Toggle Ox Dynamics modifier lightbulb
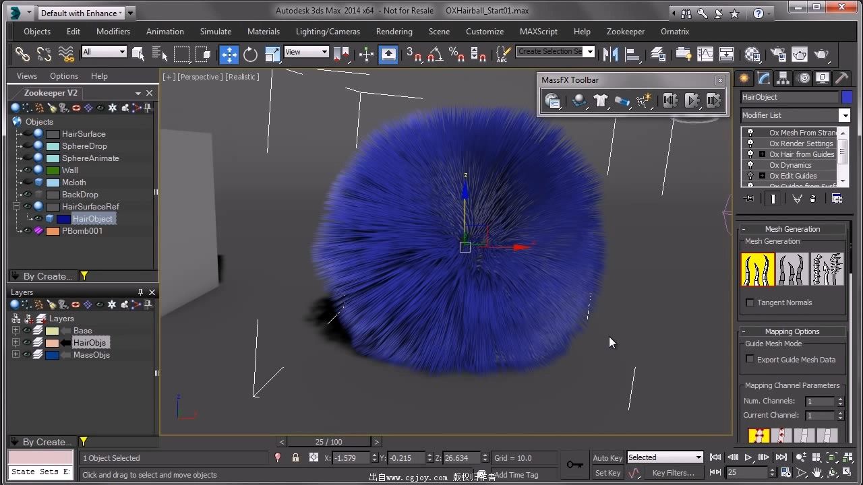 coord(750,165)
